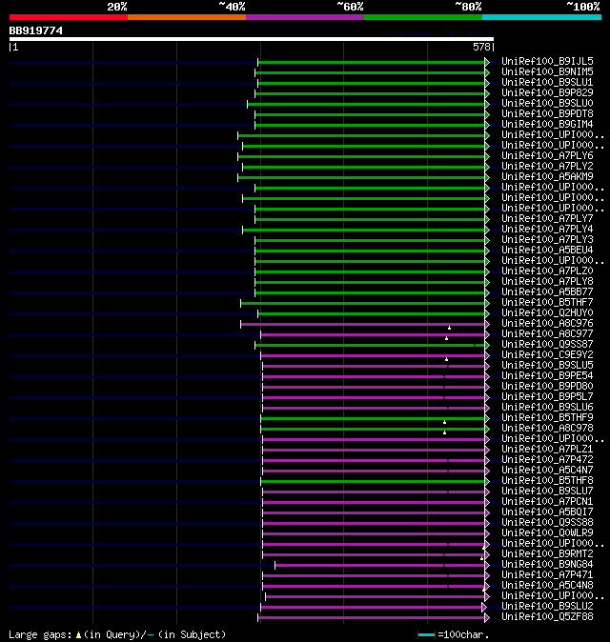Select UniRef100_B5THF9 subject

click(x=547, y=417)
